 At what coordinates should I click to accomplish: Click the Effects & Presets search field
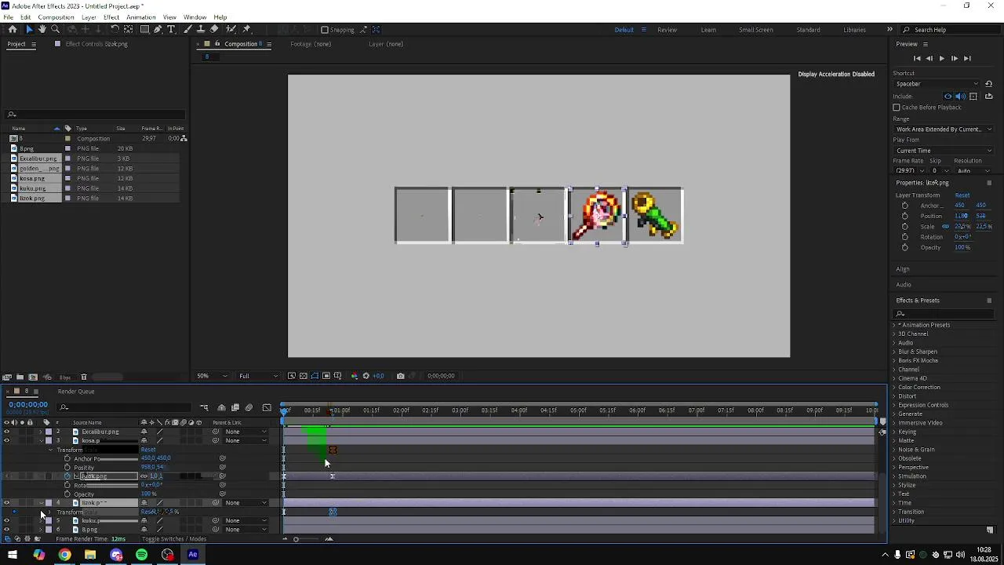(943, 314)
